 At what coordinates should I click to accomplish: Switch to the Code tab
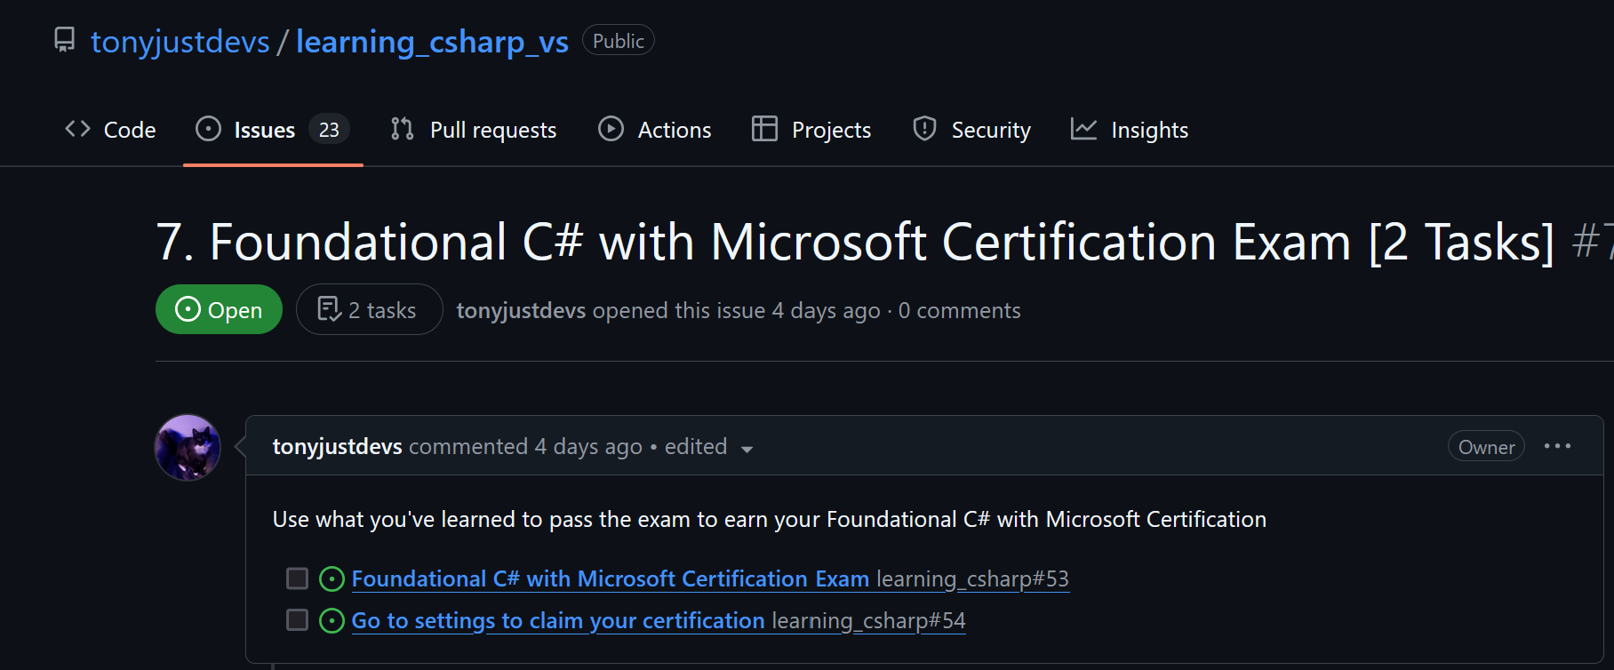point(110,130)
